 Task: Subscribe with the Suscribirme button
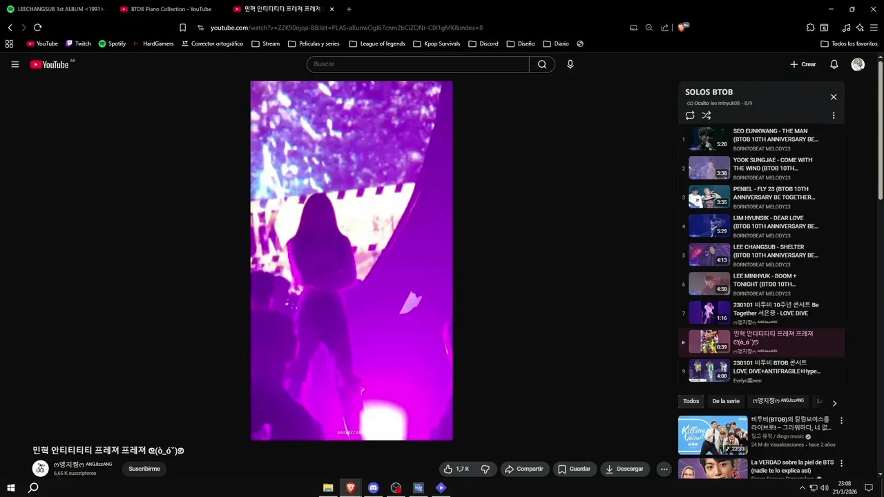click(x=144, y=469)
